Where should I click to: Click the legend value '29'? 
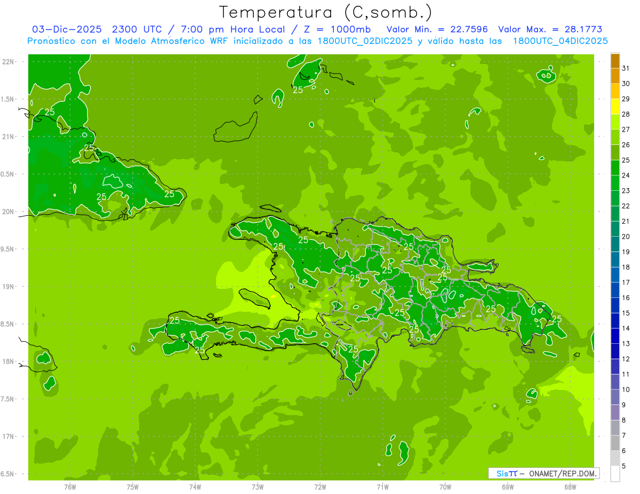pos(626,99)
